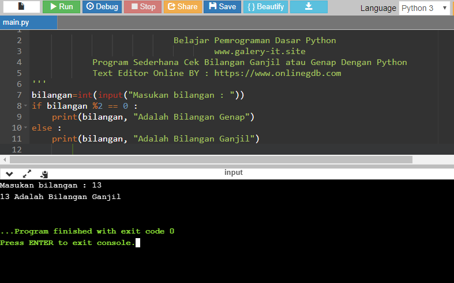Switch to the main.py tab
Screen dimensions: 454x283
(17, 22)
